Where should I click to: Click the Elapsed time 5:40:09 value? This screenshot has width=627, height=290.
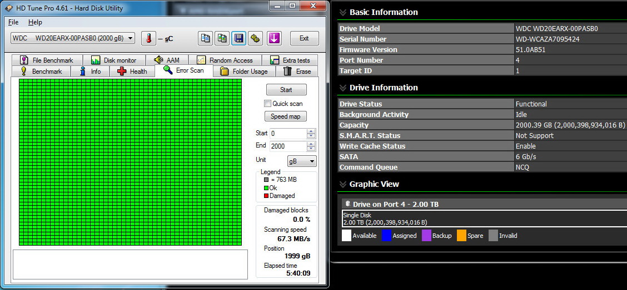click(298, 274)
